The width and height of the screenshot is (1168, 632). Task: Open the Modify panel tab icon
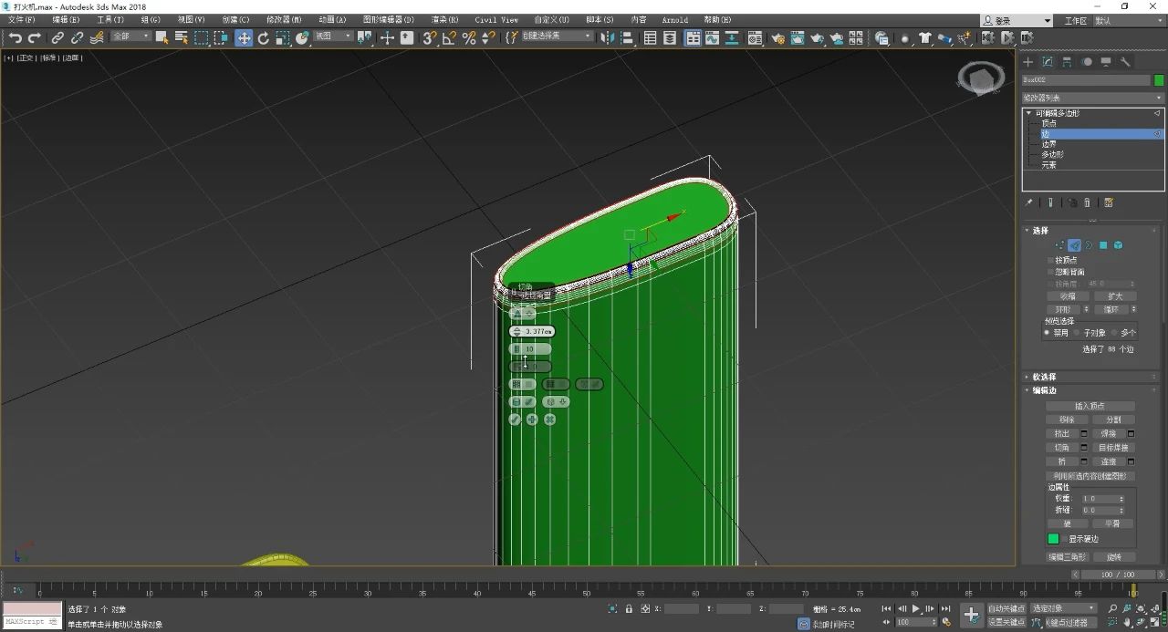(x=1047, y=62)
